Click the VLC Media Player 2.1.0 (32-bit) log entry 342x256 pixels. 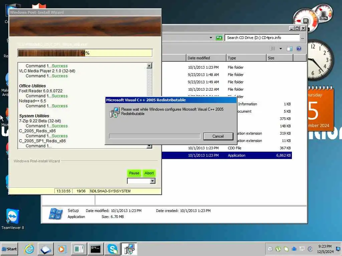click(47, 71)
